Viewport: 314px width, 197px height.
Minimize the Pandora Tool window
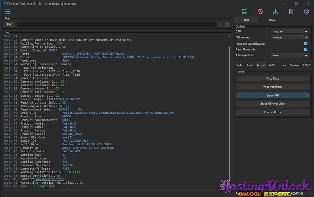click(x=285, y=4)
